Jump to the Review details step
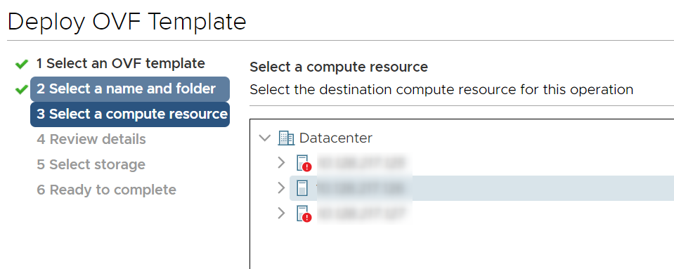This screenshot has width=674, height=269. 91,139
